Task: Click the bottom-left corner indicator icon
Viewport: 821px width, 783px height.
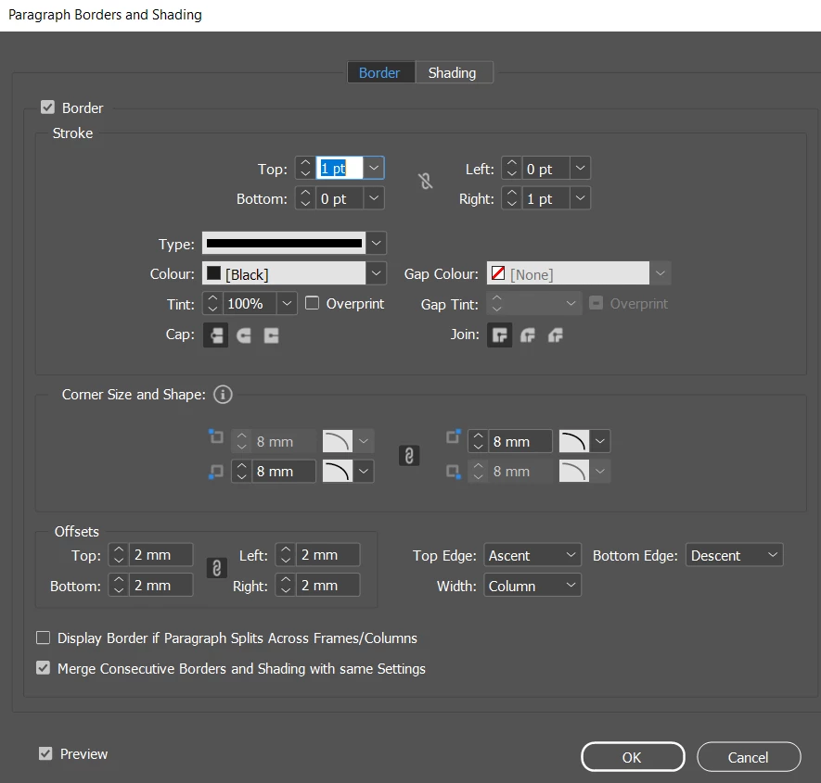Action: [216, 472]
